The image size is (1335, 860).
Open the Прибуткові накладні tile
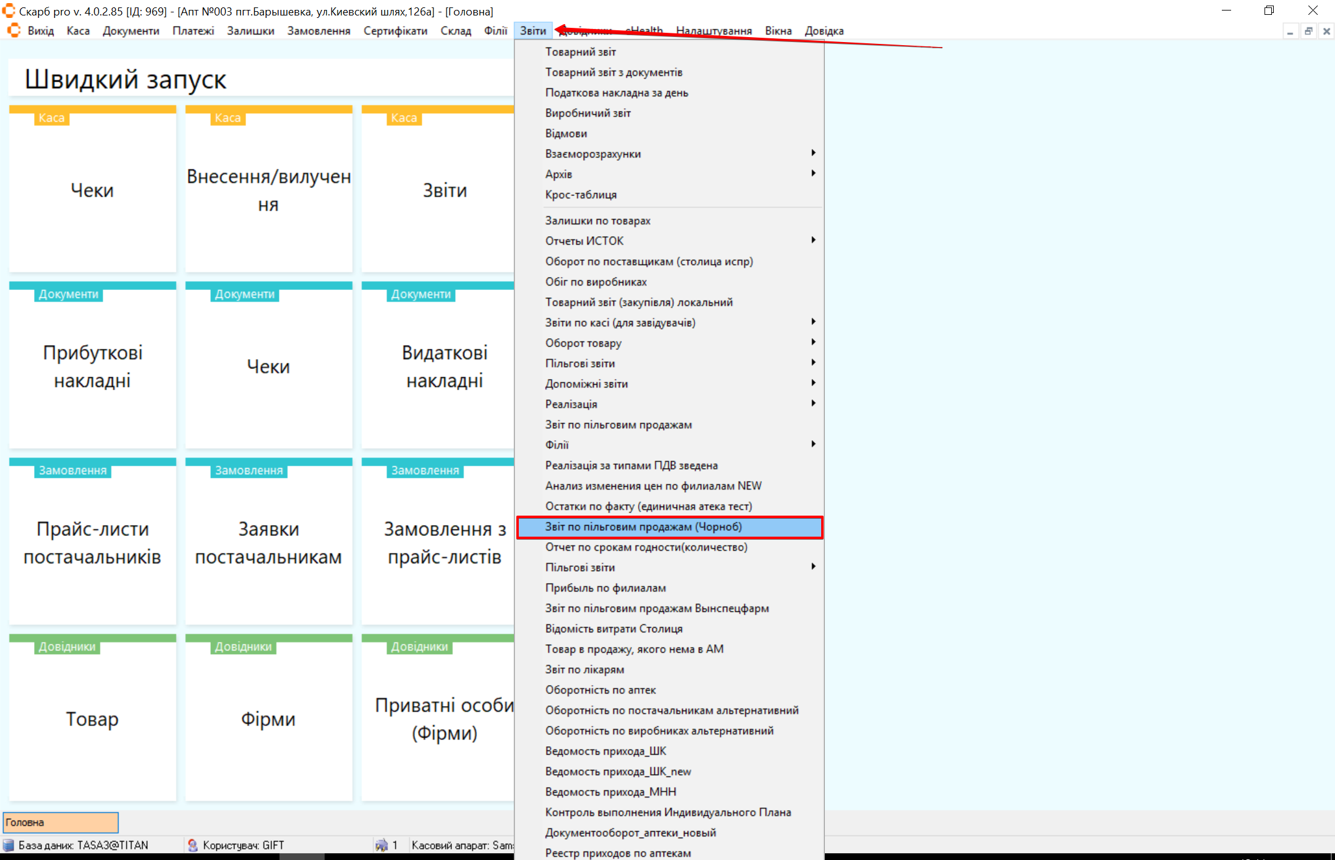point(93,365)
